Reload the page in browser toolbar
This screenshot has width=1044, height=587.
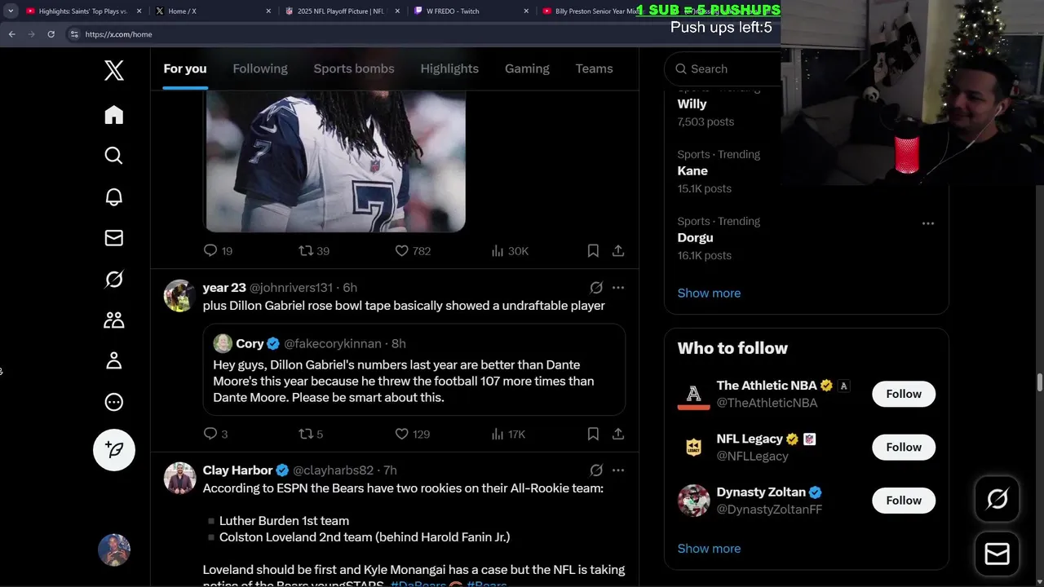(51, 34)
